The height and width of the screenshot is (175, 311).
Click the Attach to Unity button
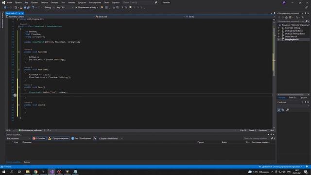click(86, 8)
